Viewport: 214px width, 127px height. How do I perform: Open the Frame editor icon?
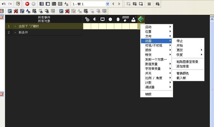tap(48, 4)
